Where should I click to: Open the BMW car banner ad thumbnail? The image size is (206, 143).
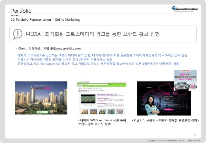pyautogui.click(x=186, y=80)
